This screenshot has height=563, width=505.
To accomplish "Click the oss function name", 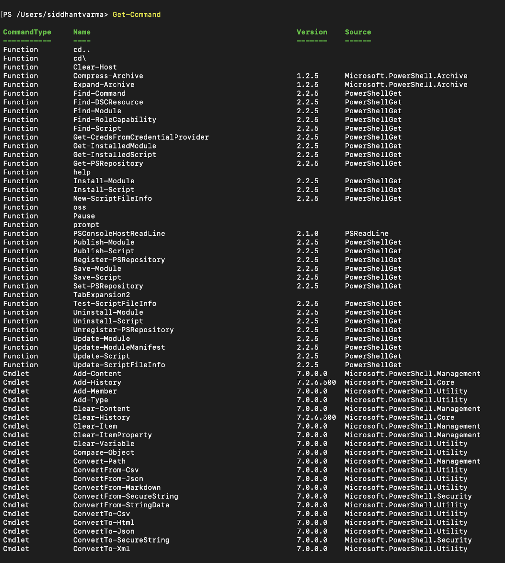I will [x=80, y=207].
